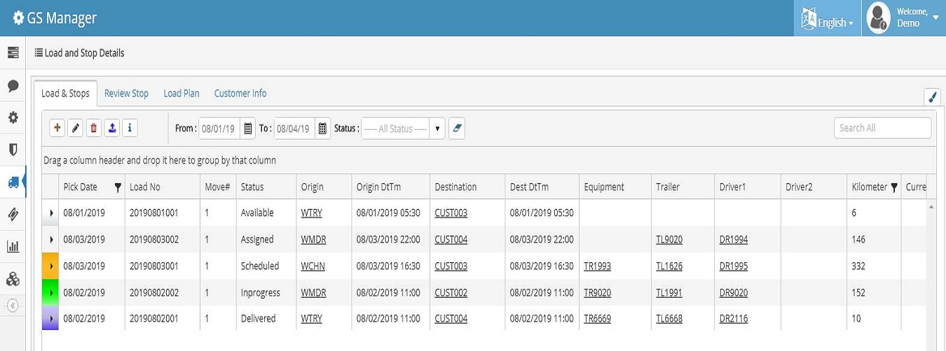The height and width of the screenshot is (351, 946).
Task: Switch to the Load Plan tab
Action: (181, 93)
